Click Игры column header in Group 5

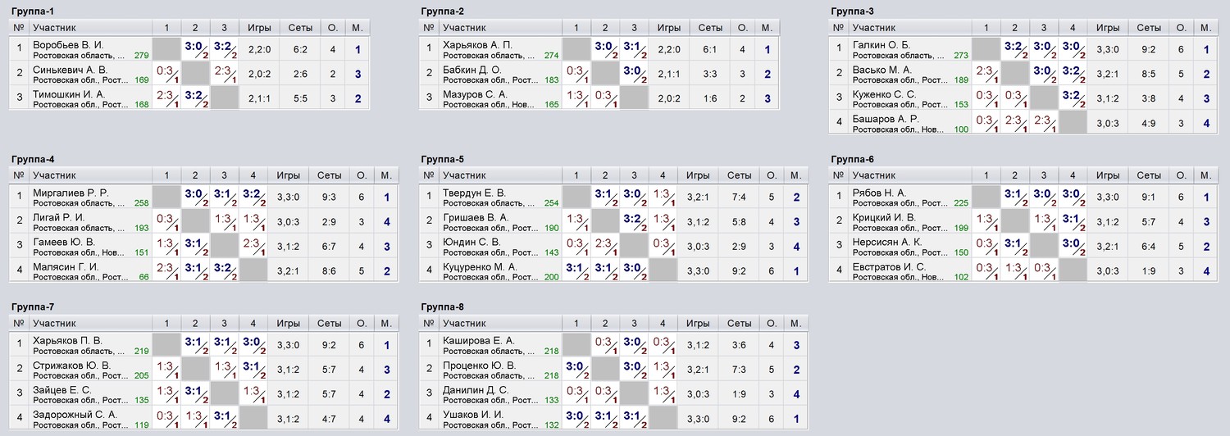[698, 175]
